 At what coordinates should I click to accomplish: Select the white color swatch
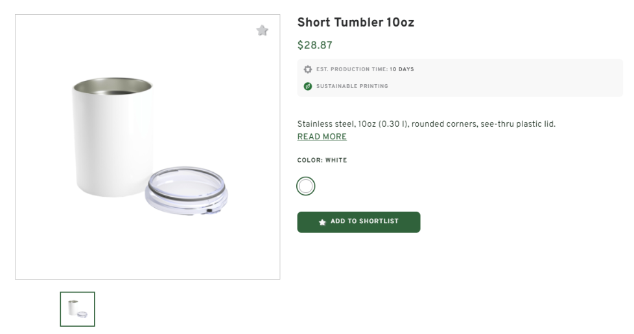[x=306, y=186]
